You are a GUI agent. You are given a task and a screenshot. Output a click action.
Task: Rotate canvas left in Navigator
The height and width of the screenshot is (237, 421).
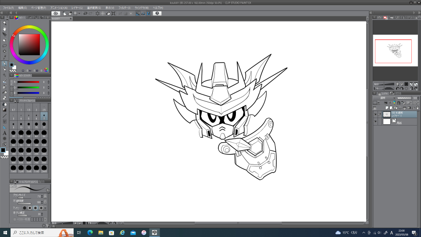397,88
